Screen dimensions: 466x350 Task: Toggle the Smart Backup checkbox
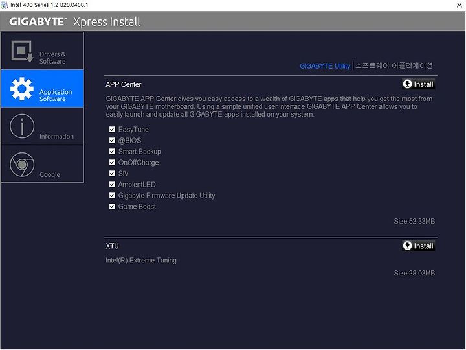point(112,151)
